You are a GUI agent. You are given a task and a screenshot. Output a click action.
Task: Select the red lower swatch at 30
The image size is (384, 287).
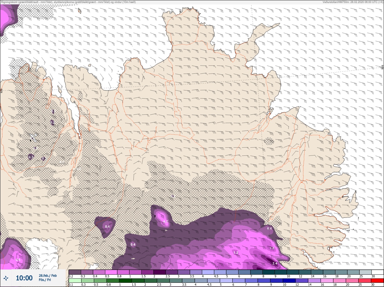[377, 280]
